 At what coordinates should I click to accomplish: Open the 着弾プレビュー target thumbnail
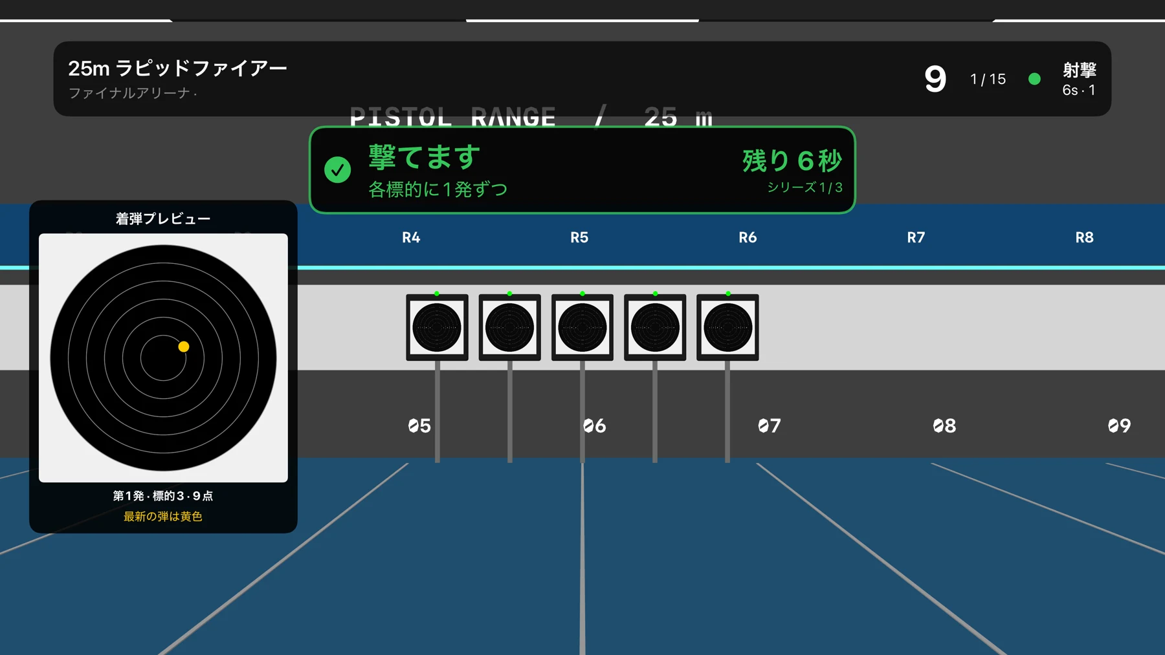(x=163, y=358)
